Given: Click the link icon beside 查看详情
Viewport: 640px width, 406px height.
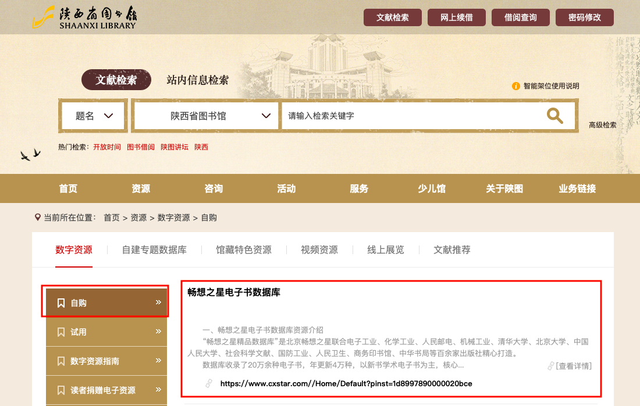Looking at the screenshot, I should (x=551, y=366).
